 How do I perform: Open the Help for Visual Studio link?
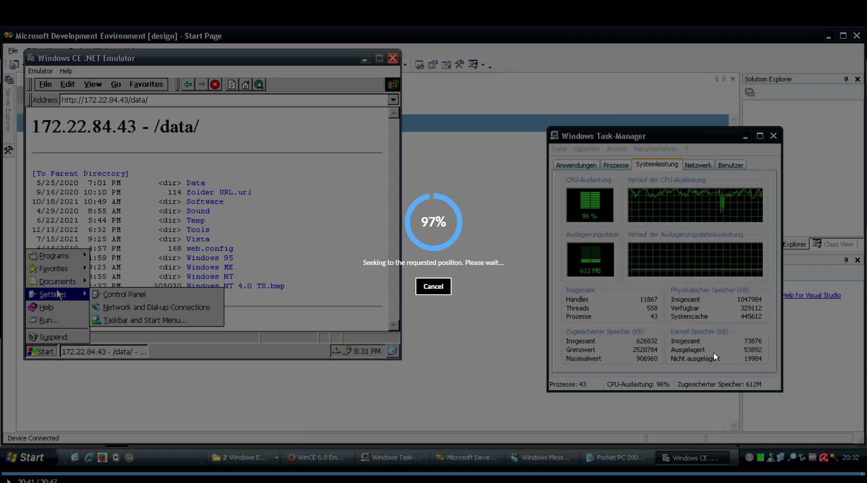click(x=811, y=296)
